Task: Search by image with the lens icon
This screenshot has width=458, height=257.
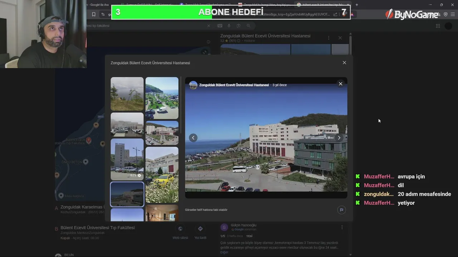Action: [x=239, y=26]
